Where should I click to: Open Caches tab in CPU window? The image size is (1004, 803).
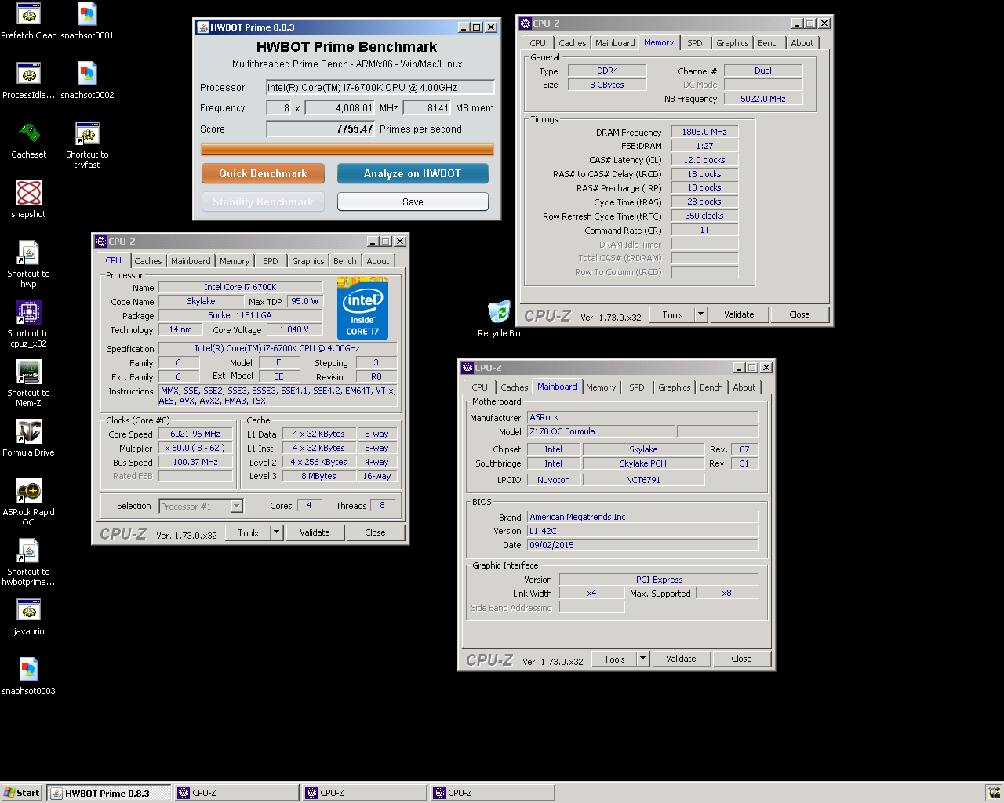tap(148, 261)
